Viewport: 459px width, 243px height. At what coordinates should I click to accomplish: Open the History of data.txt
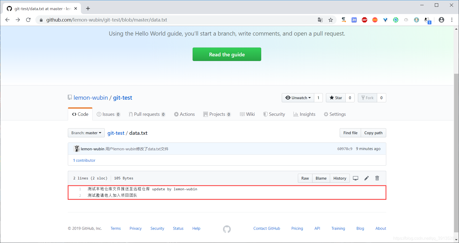pos(340,178)
